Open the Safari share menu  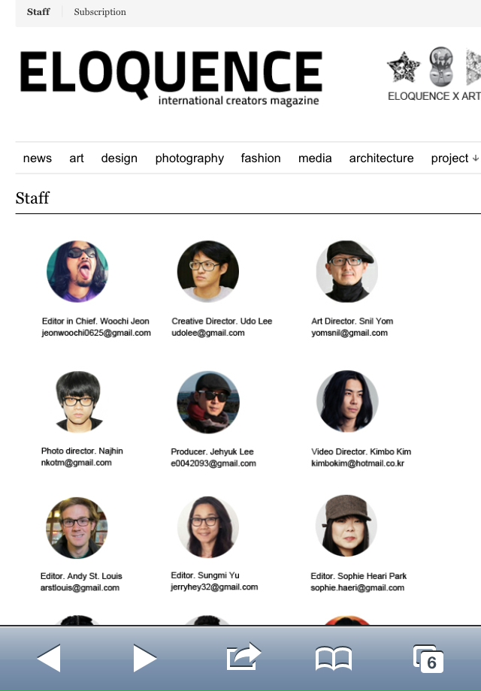pos(243,657)
